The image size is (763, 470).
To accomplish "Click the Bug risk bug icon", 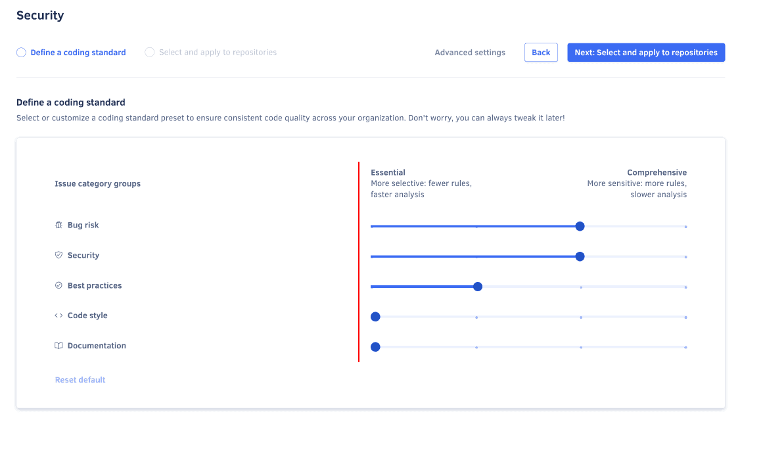I will click(58, 225).
